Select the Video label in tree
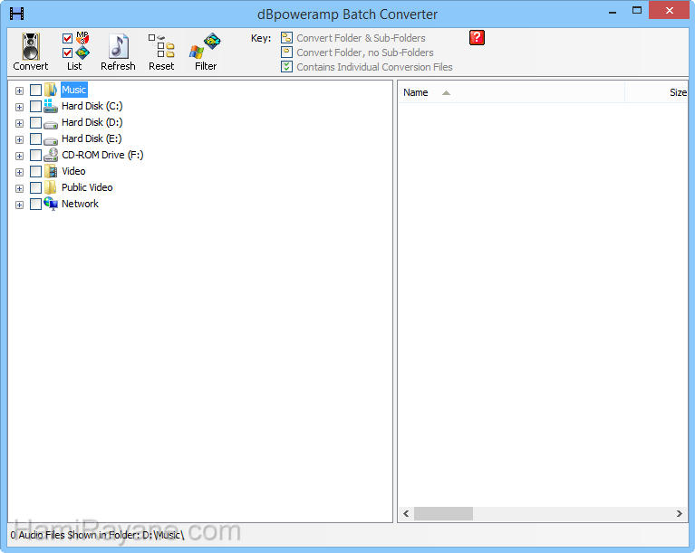 (x=73, y=171)
